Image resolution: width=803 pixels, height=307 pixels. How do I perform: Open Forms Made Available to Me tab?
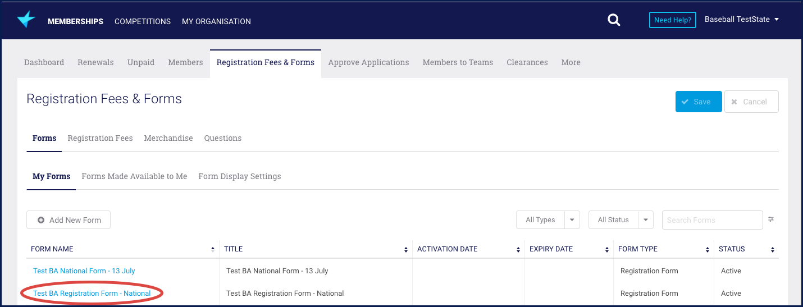click(x=134, y=176)
